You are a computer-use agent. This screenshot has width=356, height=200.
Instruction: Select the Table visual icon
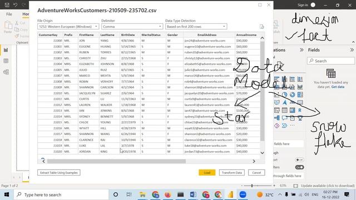click(284, 110)
